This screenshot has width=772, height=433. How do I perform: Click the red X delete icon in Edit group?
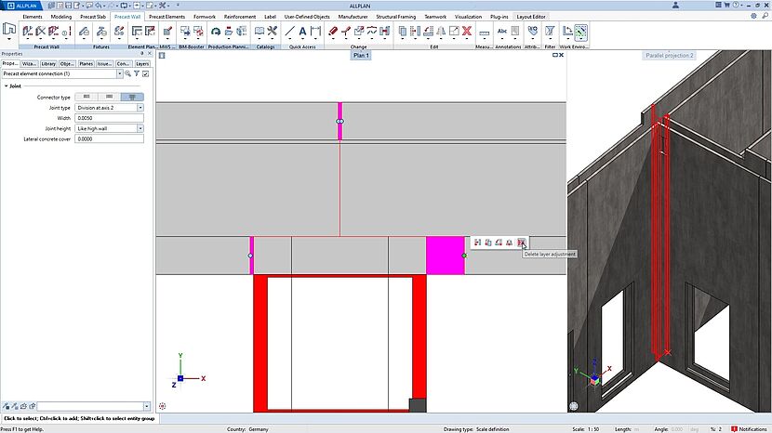point(467,32)
